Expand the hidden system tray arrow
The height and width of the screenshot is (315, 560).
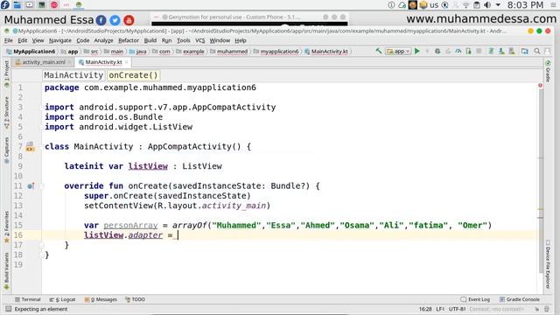pyautogui.click(x=498, y=5)
